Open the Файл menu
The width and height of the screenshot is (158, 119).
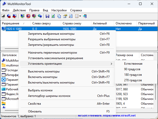pos(6,10)
